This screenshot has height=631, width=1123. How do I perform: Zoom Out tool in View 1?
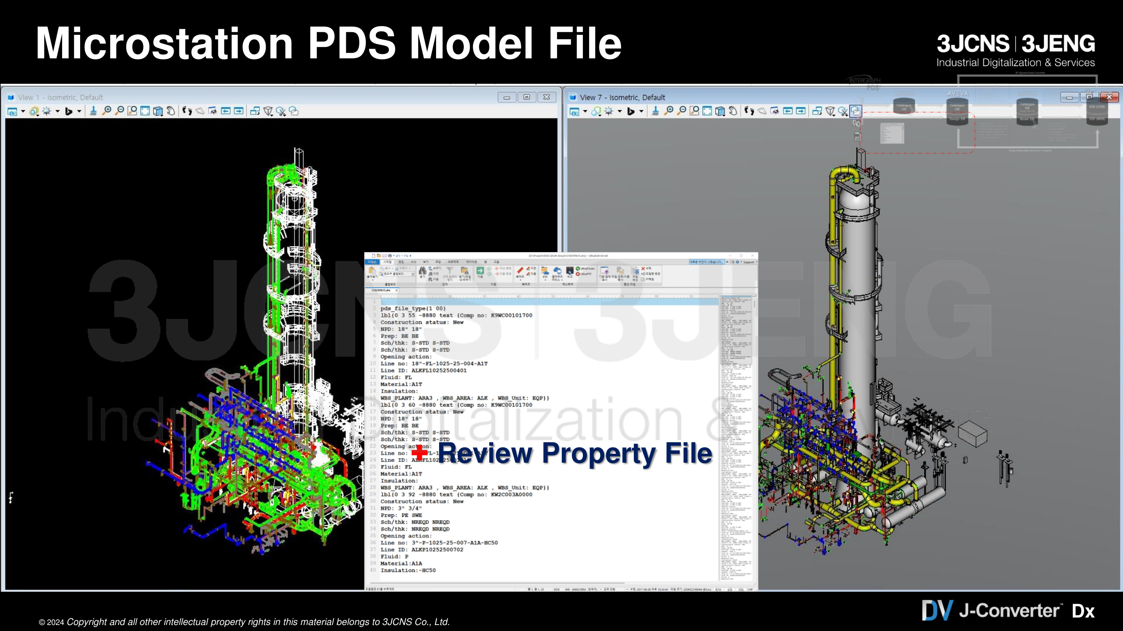tap(119, 111)
